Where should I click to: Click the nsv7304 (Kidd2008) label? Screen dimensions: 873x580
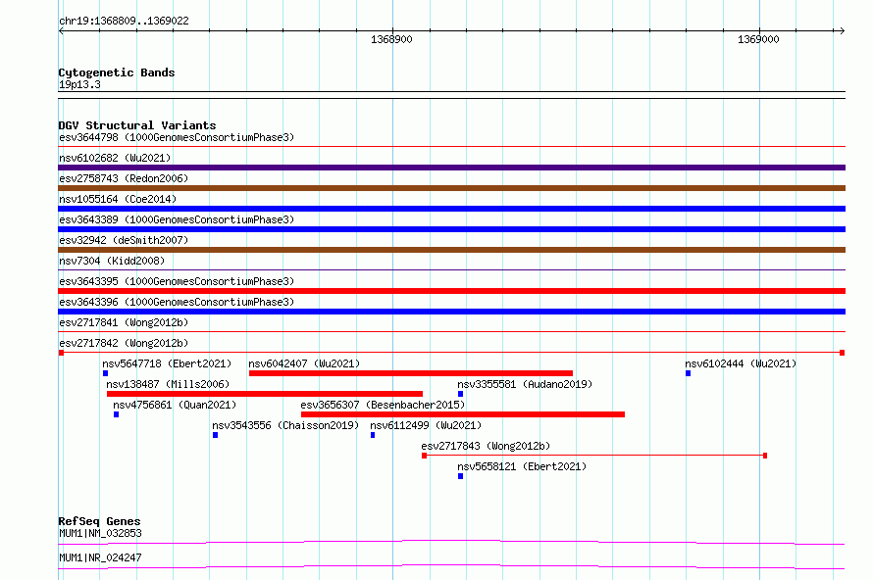pyautogui.click(x=112, y=261)
